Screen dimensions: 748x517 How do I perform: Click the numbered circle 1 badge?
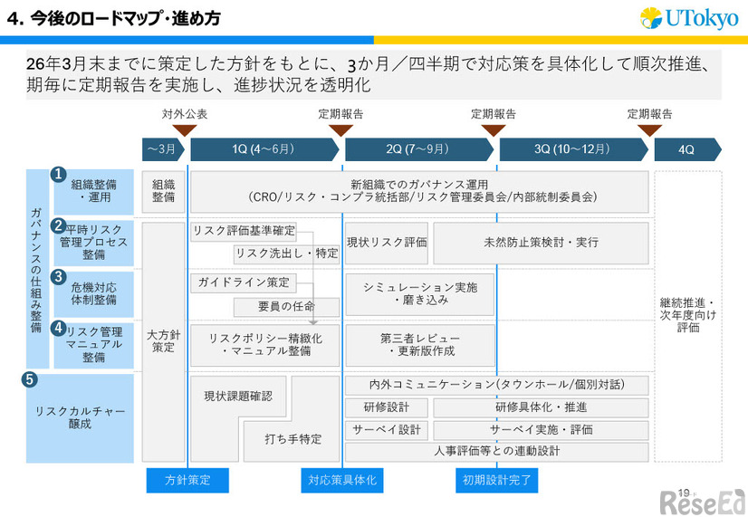point(58,175)
